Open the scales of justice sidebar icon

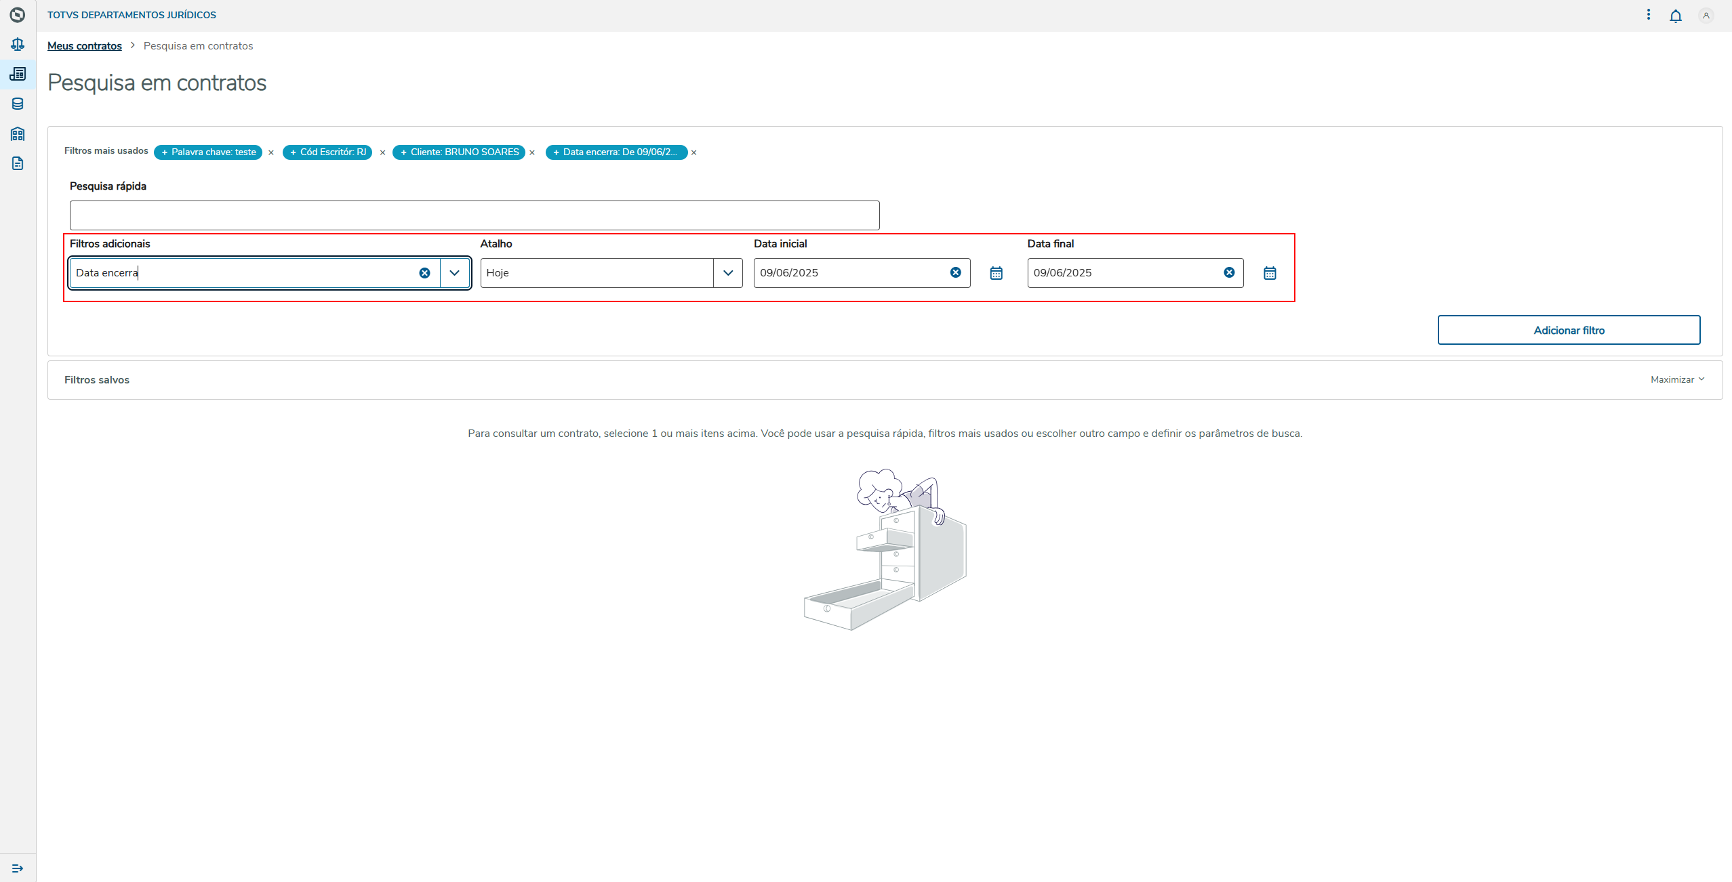[x=18, y=45]
